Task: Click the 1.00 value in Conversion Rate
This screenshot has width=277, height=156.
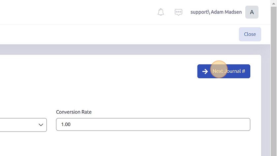Action: pos(66,125)
